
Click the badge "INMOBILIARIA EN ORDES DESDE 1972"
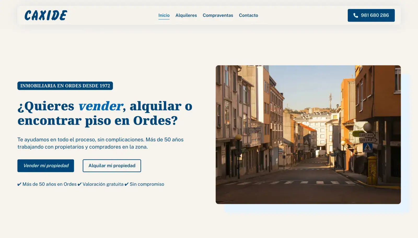click(x=65, y=86)
